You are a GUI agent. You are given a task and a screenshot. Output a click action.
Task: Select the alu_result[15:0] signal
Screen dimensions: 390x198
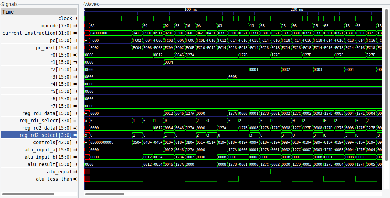click(39, 164)
